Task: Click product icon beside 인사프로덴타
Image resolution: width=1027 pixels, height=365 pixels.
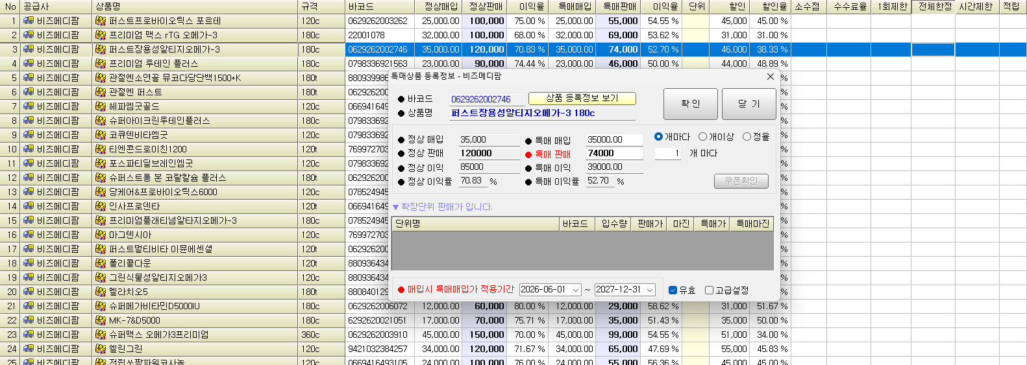Action: 101,206
